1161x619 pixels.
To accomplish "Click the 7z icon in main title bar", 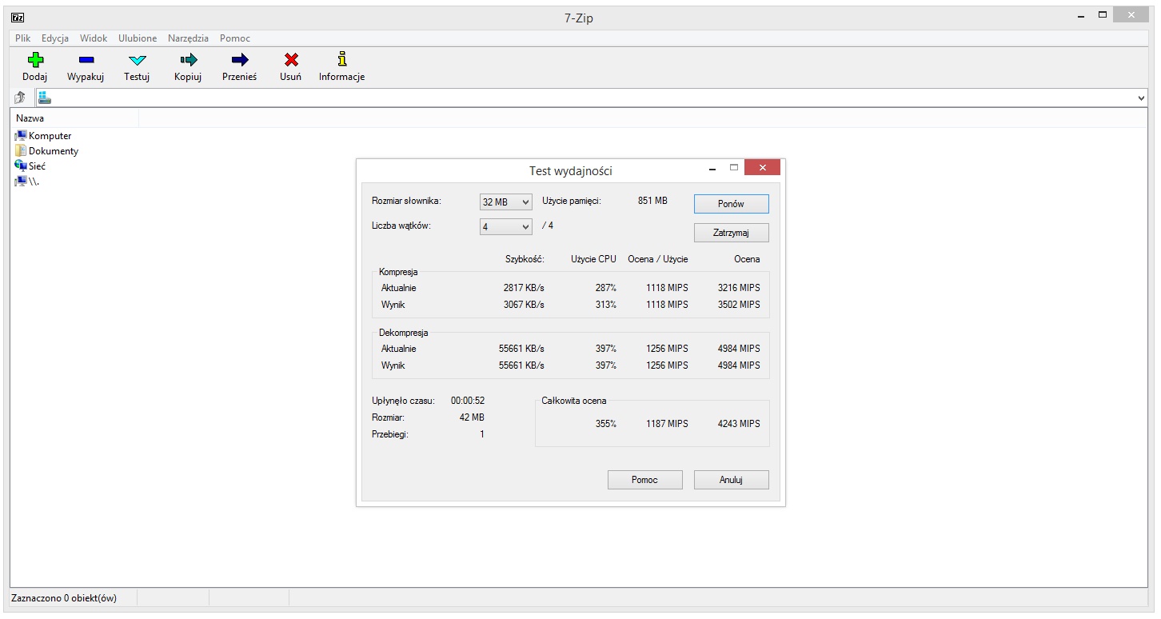I will pyautogui.click(x=18, y=16).
